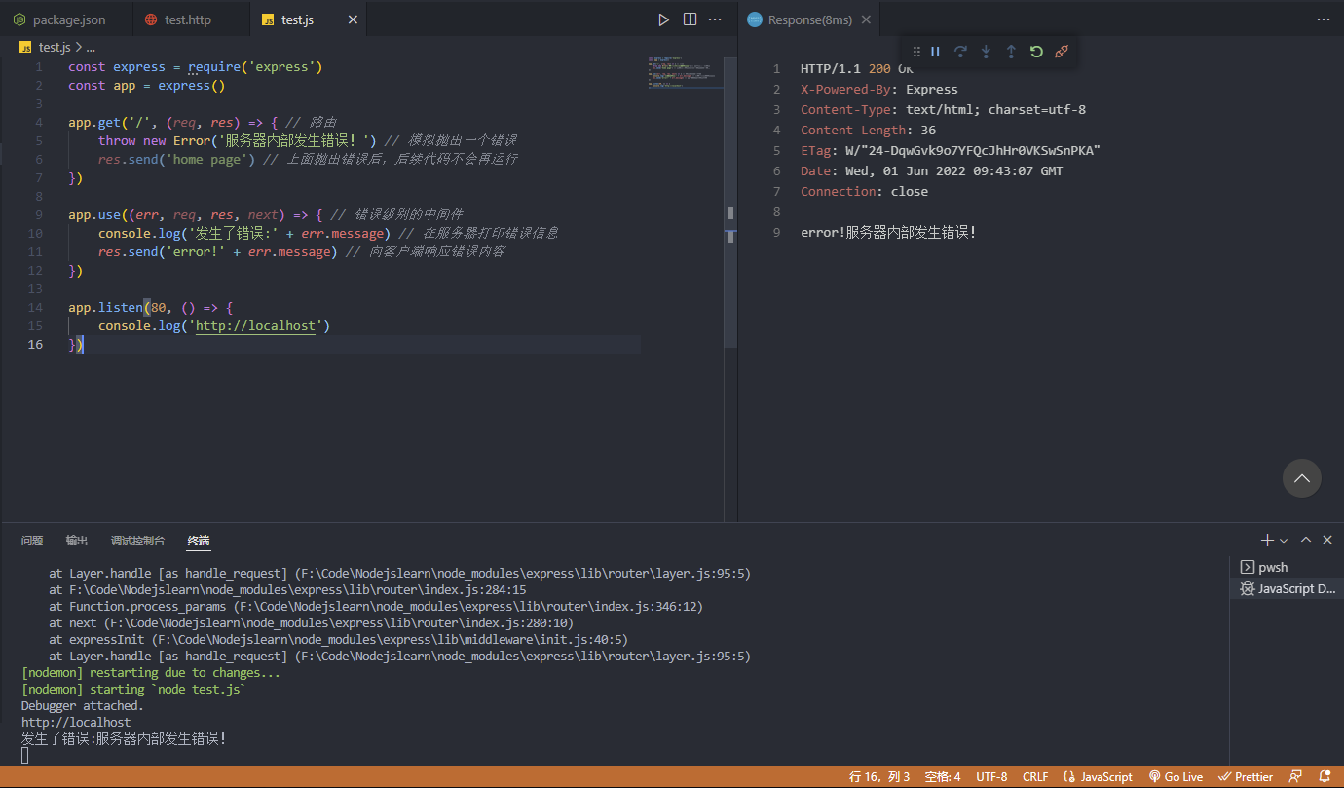Click the ETag header line in response
The height and width of the screenshot is (788, 1344).
(x=951, y=150)
